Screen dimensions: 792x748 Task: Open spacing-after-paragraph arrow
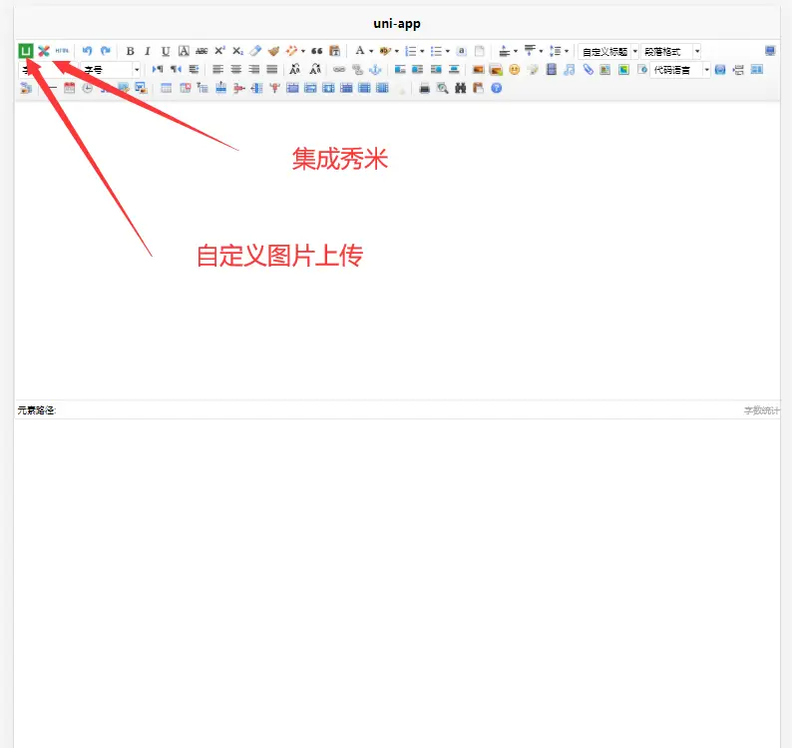[541, 51]
